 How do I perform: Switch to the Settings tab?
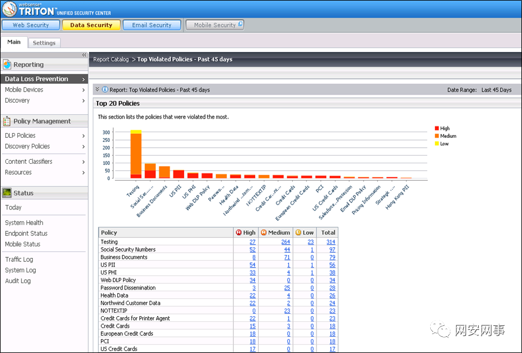pyautogui.click(x=44, y=43)
